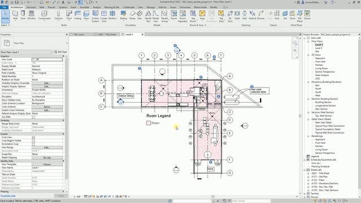Click the View Template None button
Viewport: 361px width, 203px height.
pyautogui.click(x=47, y=164)
